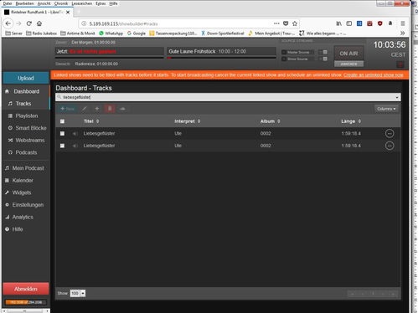
Task: Open the Chronik menu
Action: pos(61,3)
